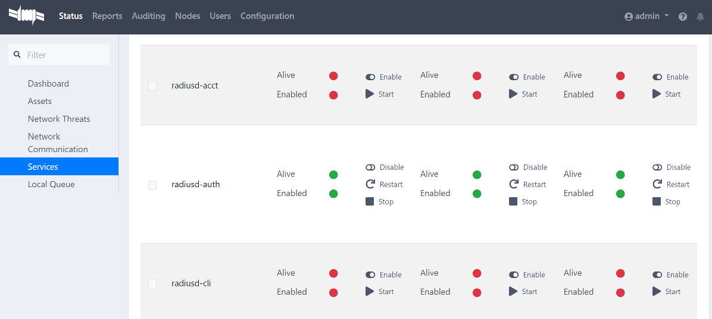Click the PacketFence logo in header
The height and width of the screenshot is (319, 712).
click(x=27, y=16)
